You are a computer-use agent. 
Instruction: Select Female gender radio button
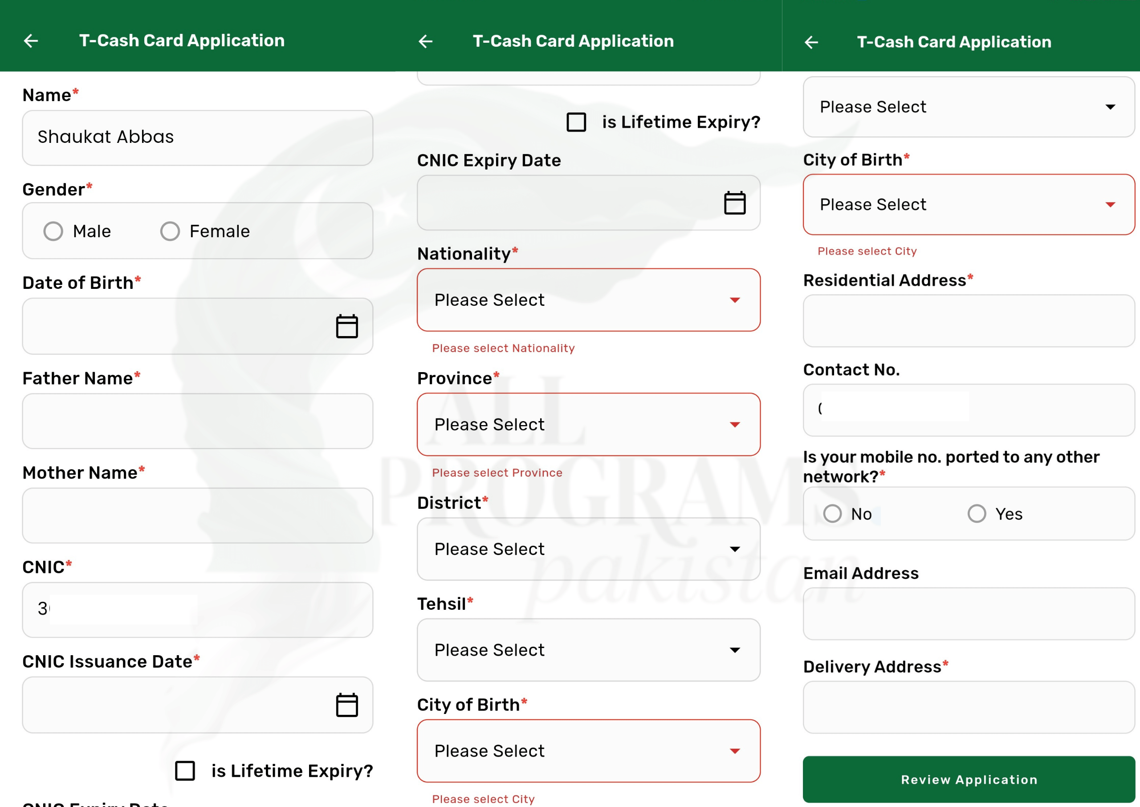point(170,231)
